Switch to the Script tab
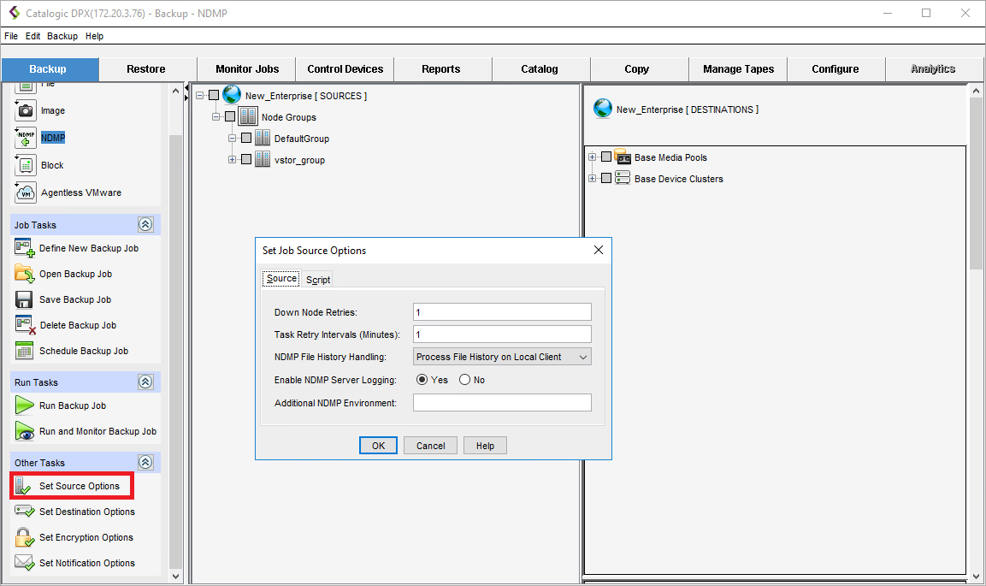 pyautogui.click(x=318, y=280)
